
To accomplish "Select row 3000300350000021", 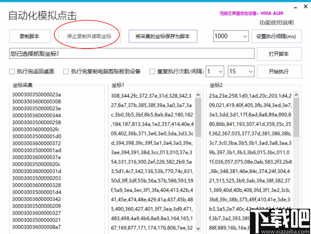I will tap(37, 220).
